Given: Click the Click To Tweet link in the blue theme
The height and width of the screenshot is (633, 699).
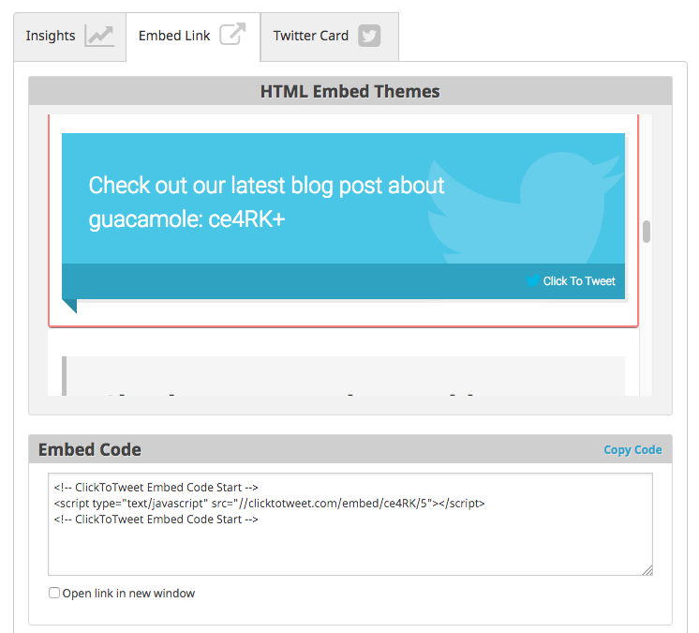Looking at the screenshot, I should [x=579, y=281].
